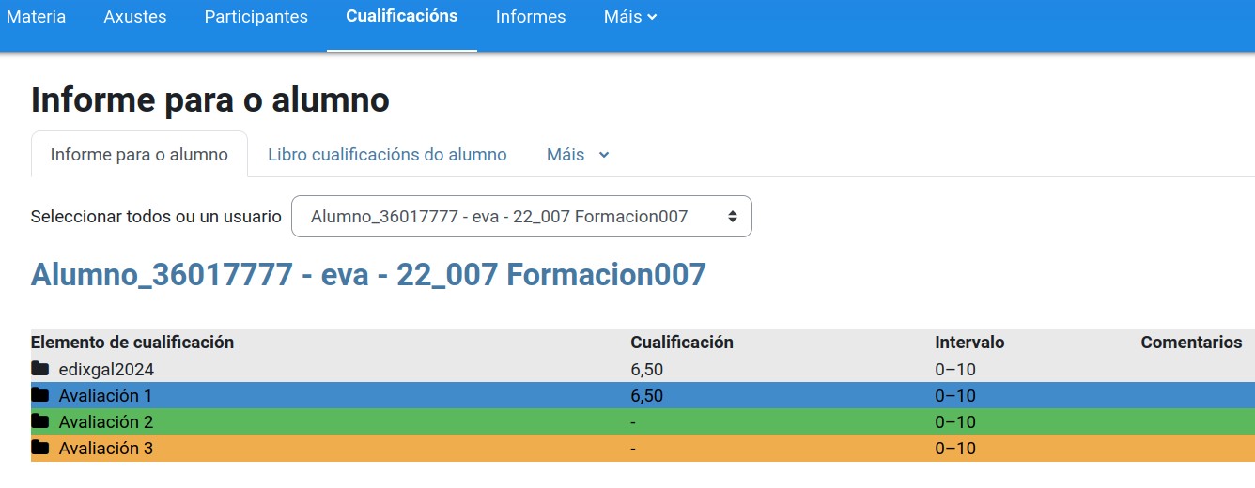Viewport: 1255px width, 488px height.
Task: Click the folder icon beside Avaliación 1
Action: tap(39, 395)
